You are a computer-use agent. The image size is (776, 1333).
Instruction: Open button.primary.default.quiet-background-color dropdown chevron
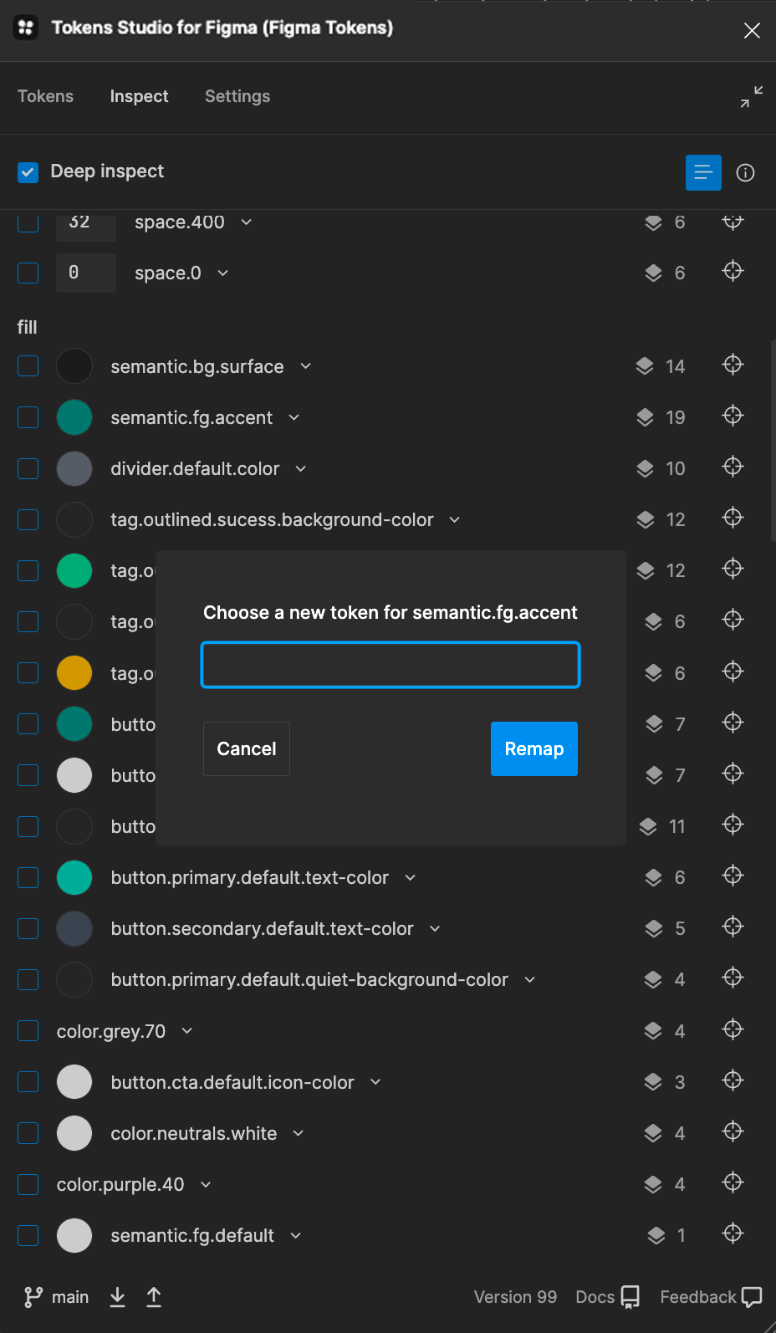[529, 979]
